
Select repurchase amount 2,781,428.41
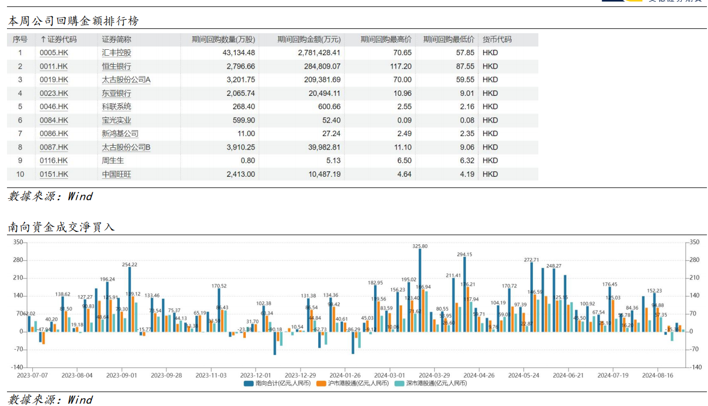pyautogui.click(x=319, y=53)
